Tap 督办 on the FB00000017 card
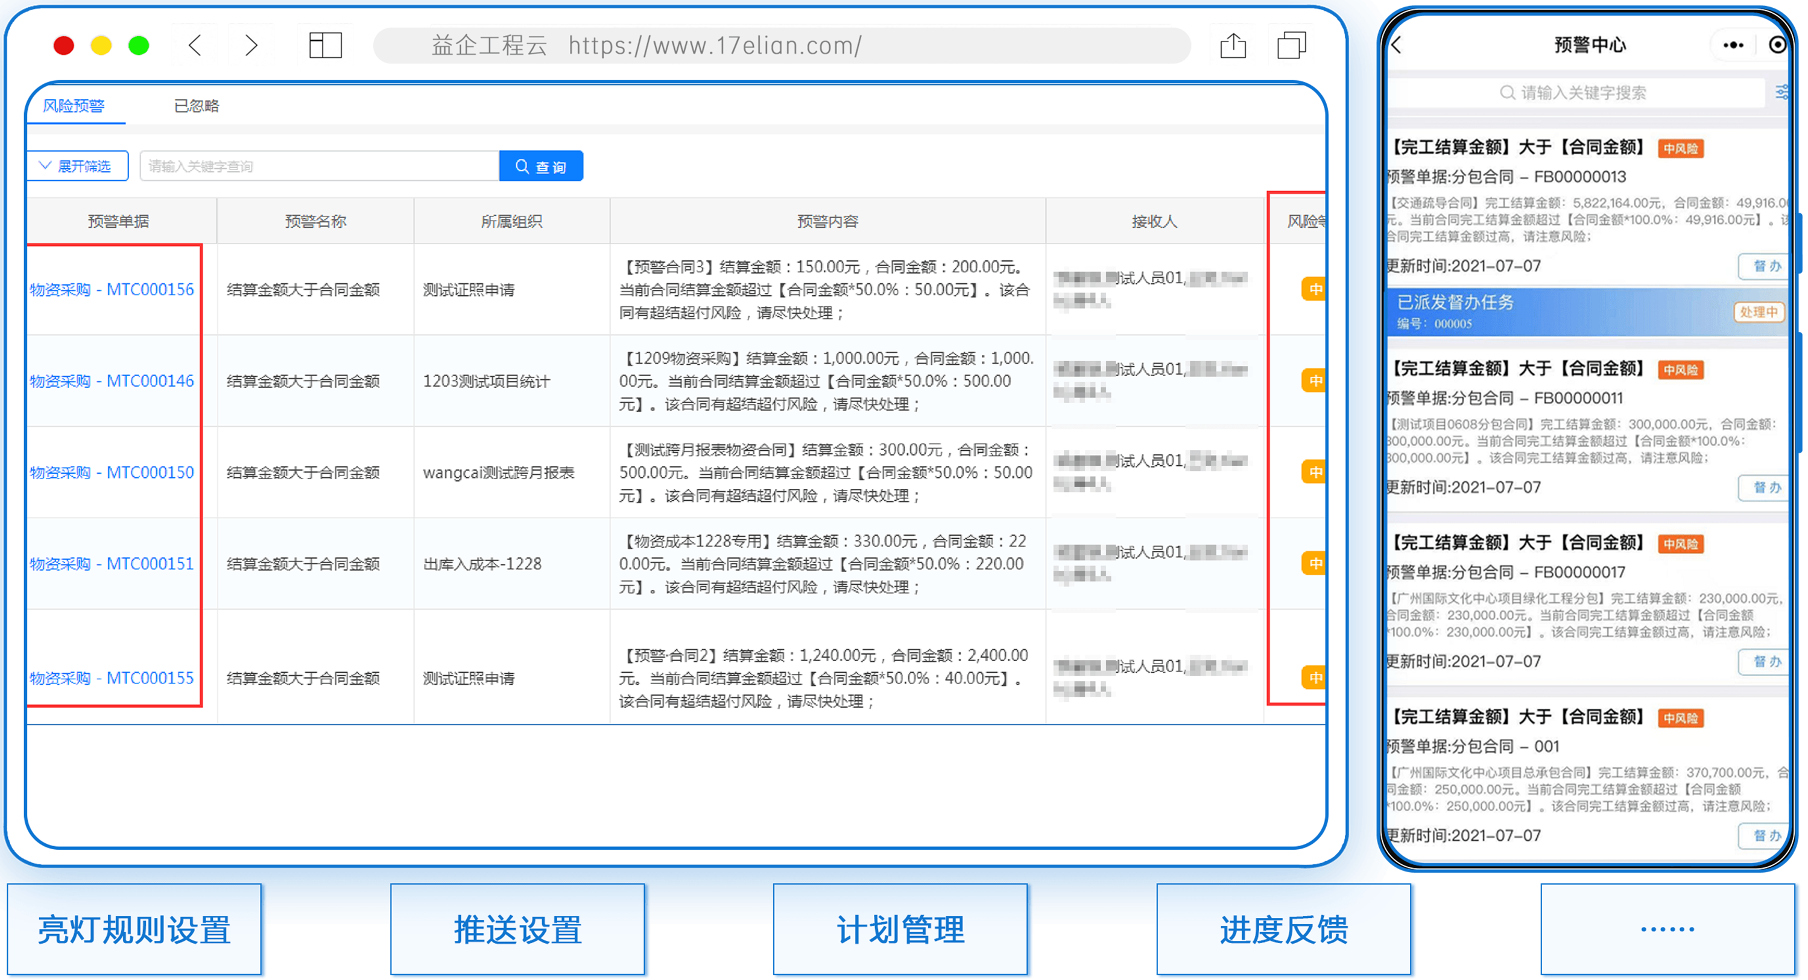Viewport: 1808px width, 980px height. 1765,662
